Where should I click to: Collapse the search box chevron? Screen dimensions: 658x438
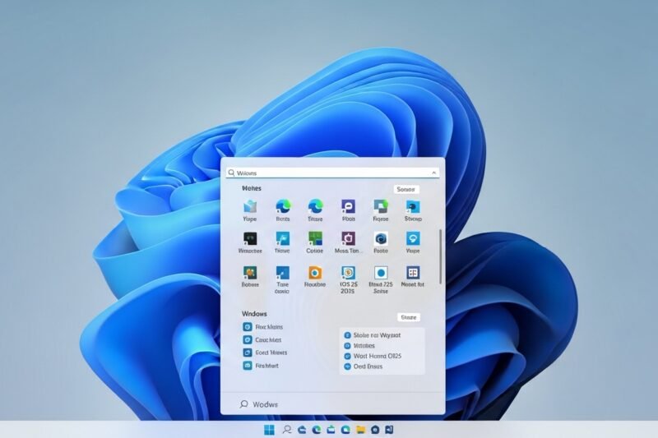(433, 173)
